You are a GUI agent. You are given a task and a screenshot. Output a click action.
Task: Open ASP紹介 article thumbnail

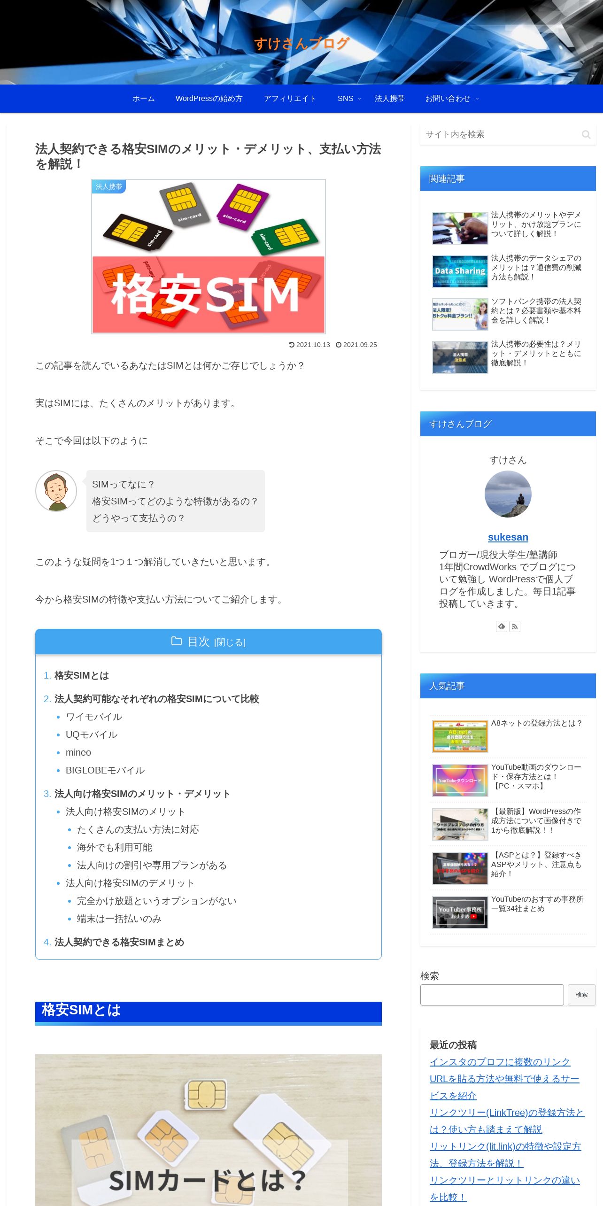(460, 868)
